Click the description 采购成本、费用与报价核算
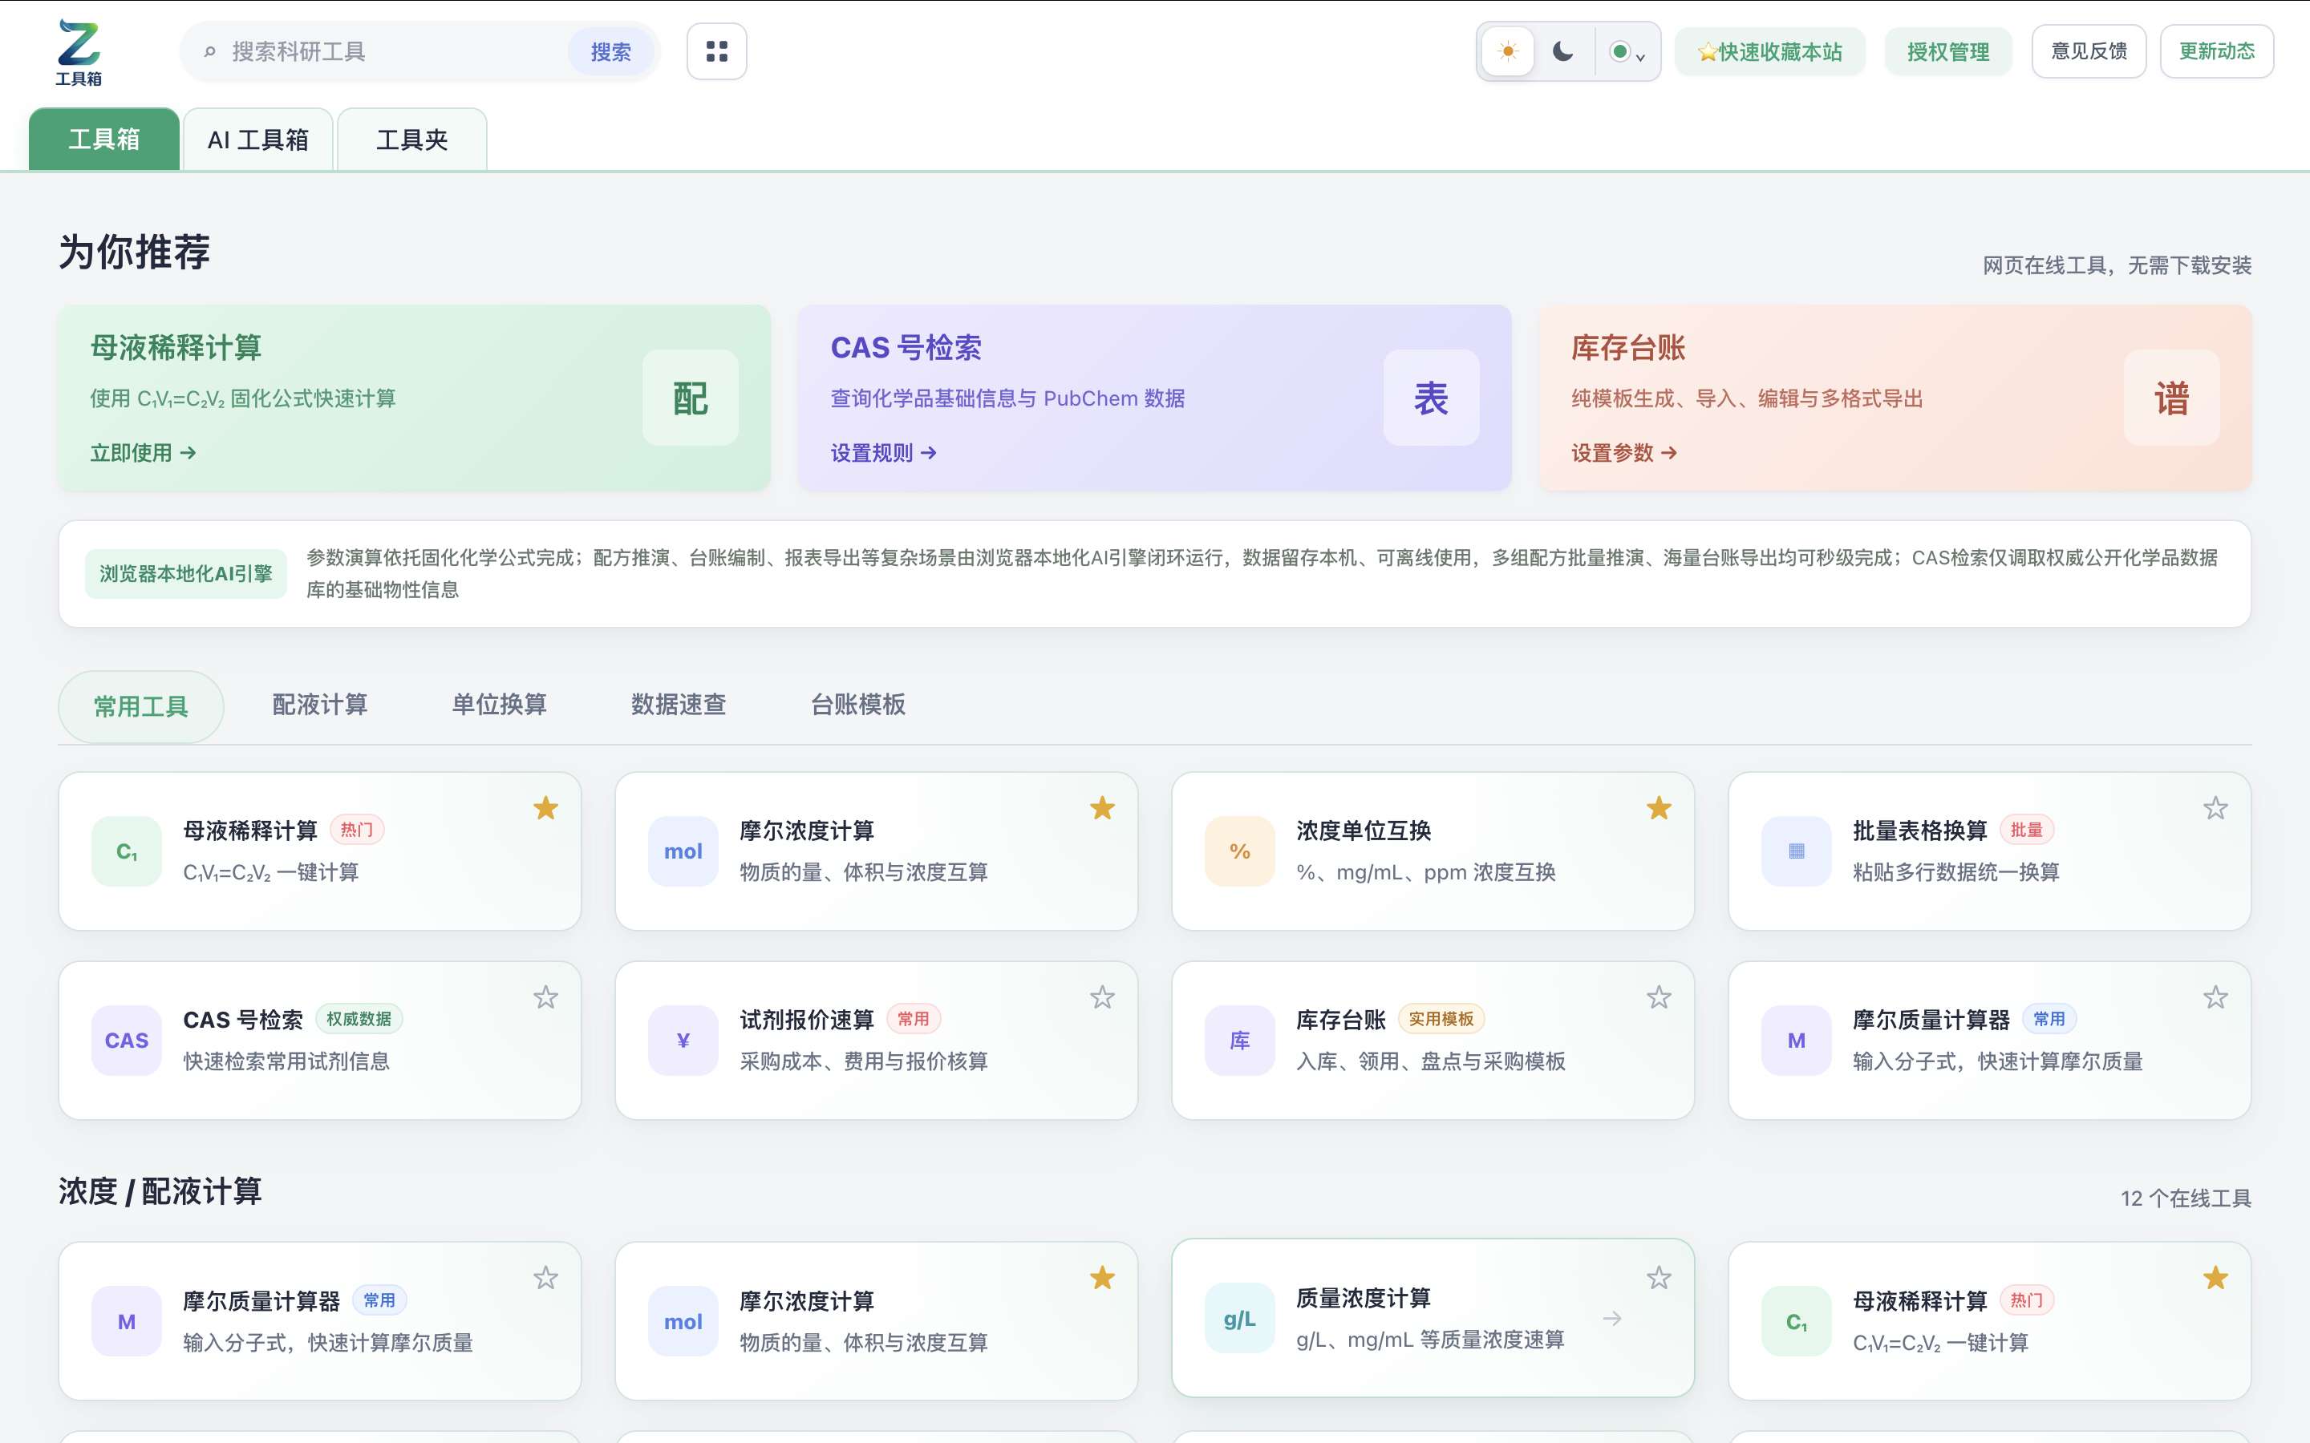Viewport: 2310px width, 1443px height. pos(864,1061)
